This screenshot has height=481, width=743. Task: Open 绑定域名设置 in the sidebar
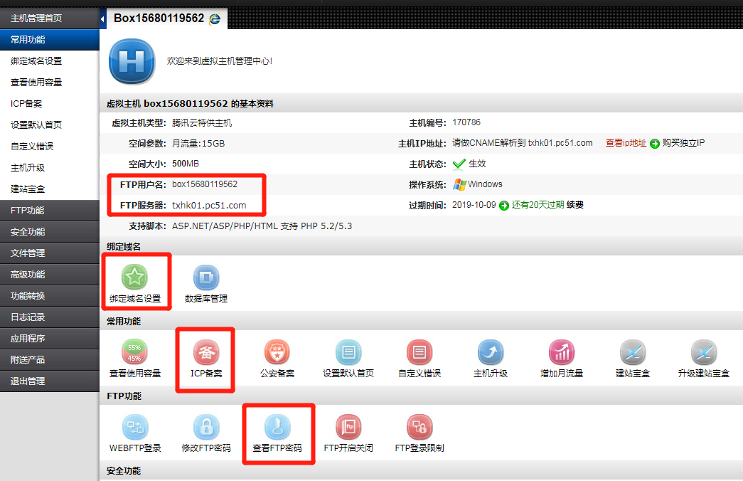(36, 60)
